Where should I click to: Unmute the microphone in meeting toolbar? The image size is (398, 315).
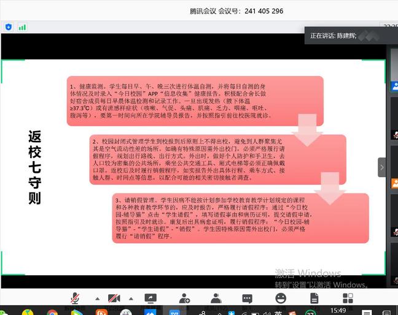76,298
